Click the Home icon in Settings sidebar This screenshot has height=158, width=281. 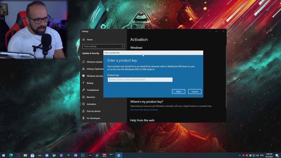(x=83, y=39)
